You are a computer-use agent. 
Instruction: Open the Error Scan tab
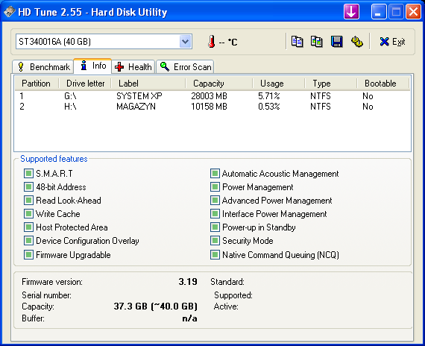185,66
